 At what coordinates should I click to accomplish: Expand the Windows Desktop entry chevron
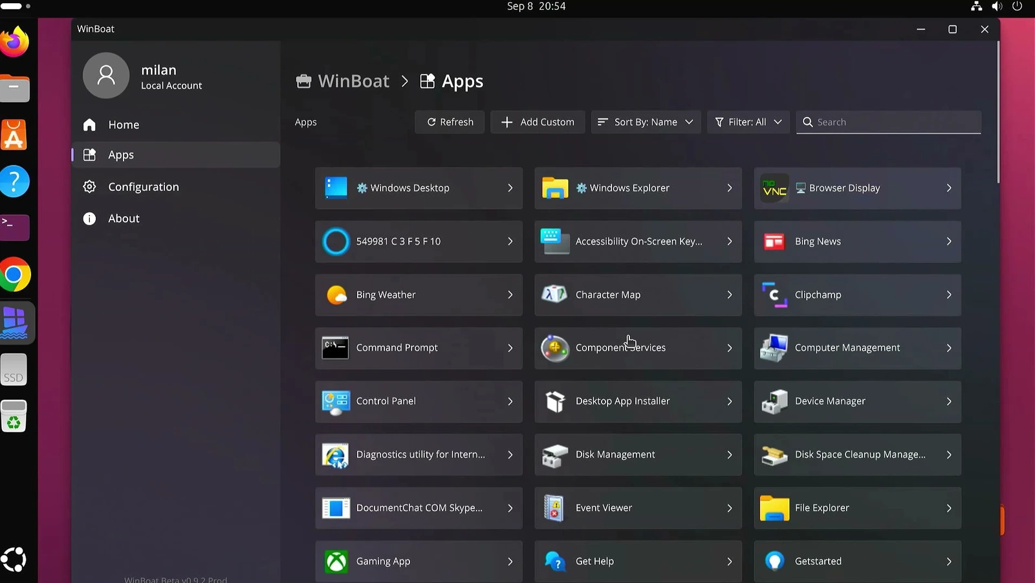(x=510, y=188)
